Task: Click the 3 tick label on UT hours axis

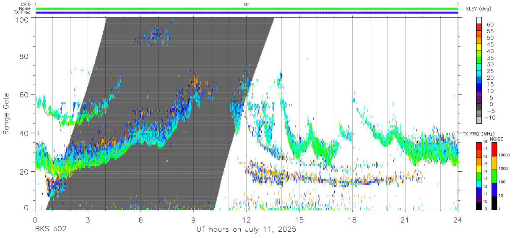Action: [88, 220]
